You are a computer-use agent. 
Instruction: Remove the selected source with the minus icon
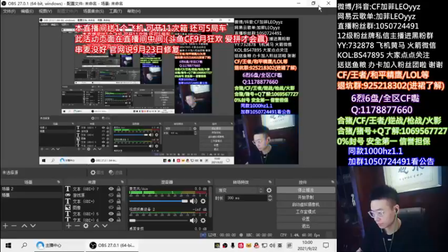[x=77, y=226]
